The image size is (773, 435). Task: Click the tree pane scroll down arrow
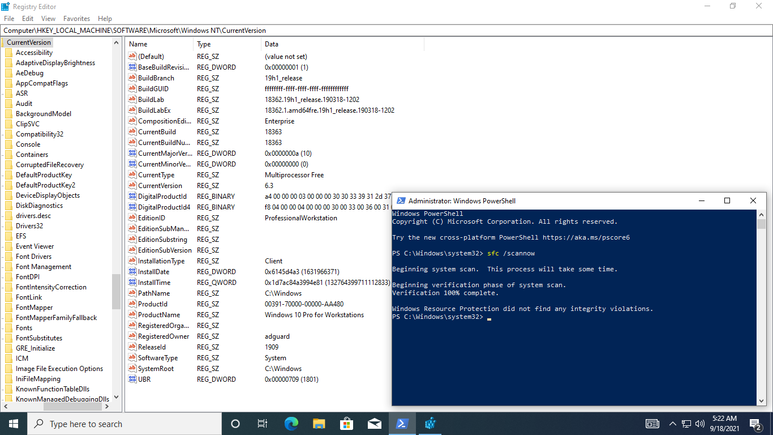117,397
